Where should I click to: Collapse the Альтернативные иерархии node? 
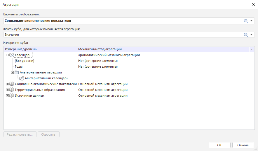12,72
